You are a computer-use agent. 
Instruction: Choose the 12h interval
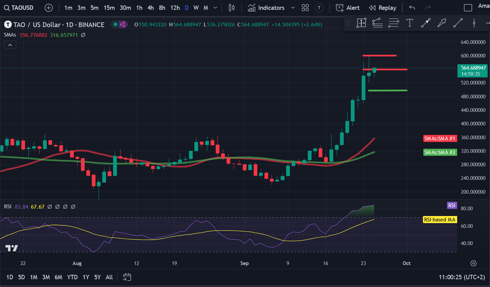[175, 8]
